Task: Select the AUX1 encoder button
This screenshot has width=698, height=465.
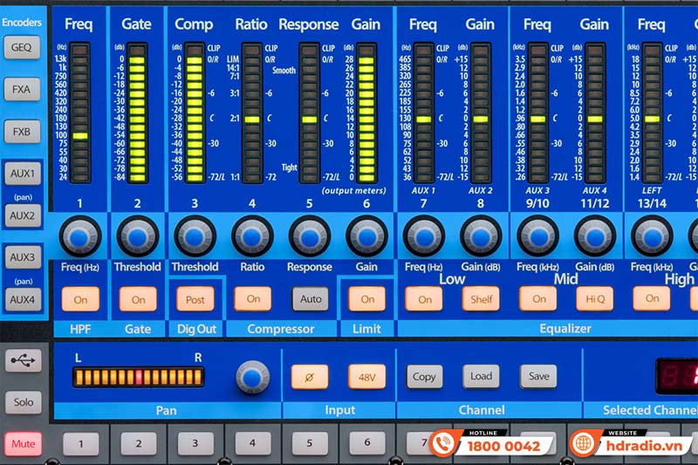Action: [x=23, y=173]
